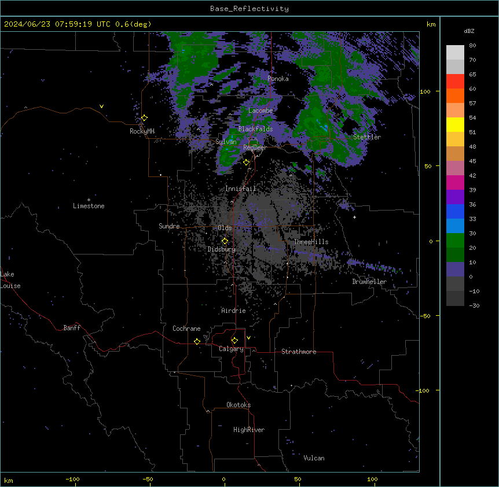Select the Lacombe label
The image size is (499, 487).
[260, 110]
